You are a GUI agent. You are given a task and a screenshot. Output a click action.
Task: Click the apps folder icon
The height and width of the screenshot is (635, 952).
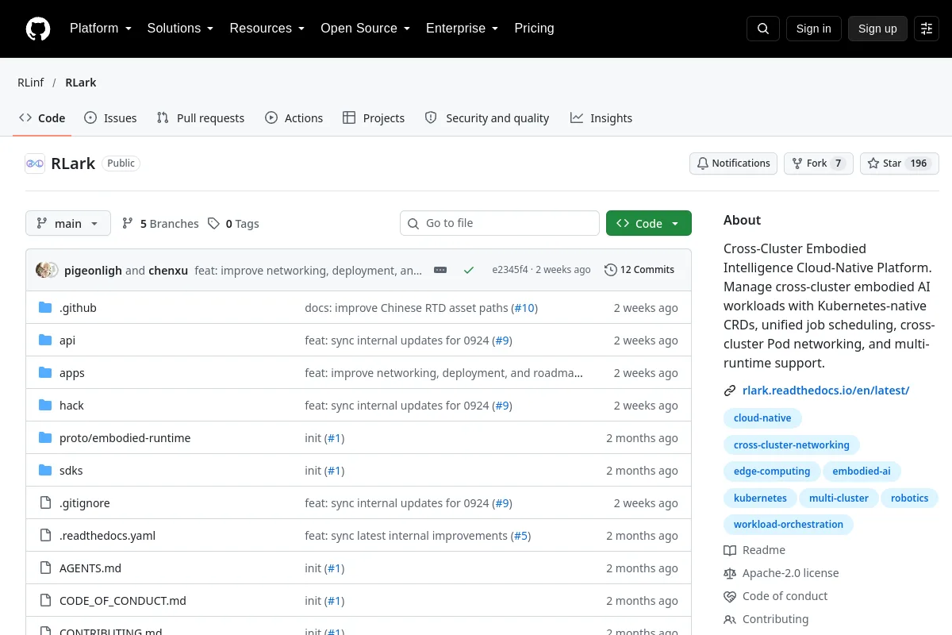pyautogui.click(x=45, y=373)
